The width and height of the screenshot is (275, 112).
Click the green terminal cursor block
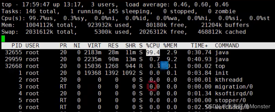[3, 39]
